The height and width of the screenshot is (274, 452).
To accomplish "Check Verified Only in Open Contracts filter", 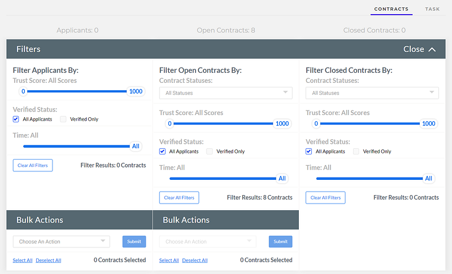I will [x=210, y=151].
